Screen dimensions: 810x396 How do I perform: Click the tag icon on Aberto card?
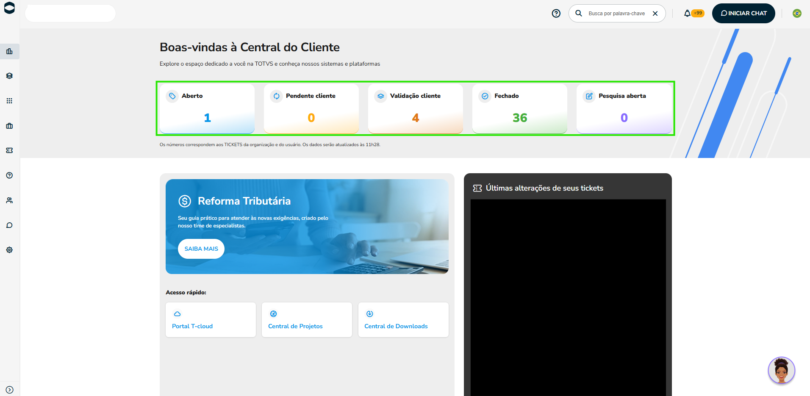[172, 96]
